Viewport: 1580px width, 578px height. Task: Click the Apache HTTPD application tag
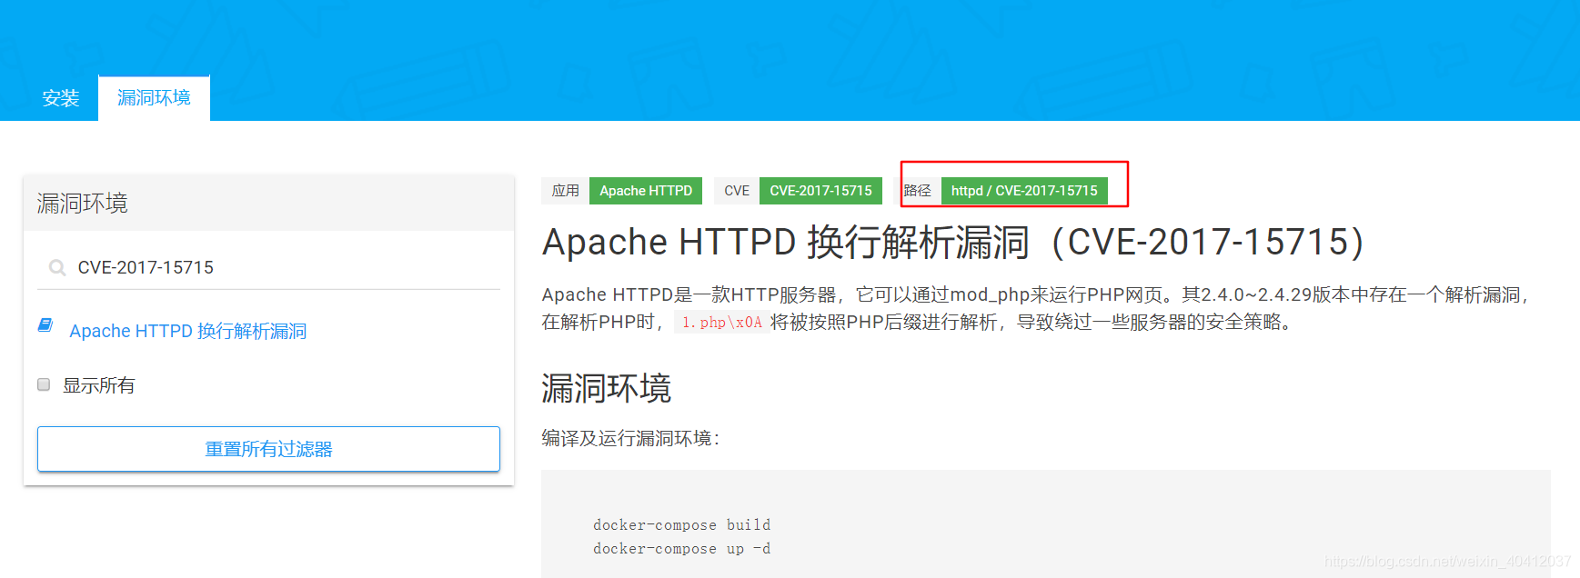(x=646, y=191)
